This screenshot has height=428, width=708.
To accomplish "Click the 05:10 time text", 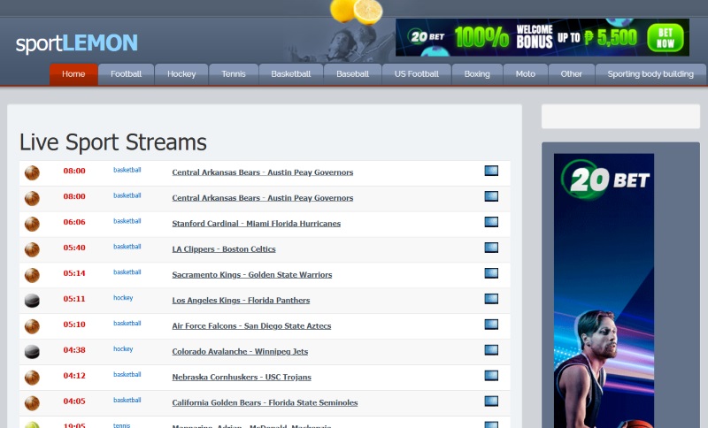I will pos(74,325).
